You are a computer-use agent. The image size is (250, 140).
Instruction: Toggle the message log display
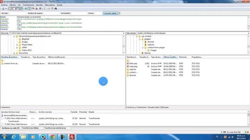[x=10, y=9]
